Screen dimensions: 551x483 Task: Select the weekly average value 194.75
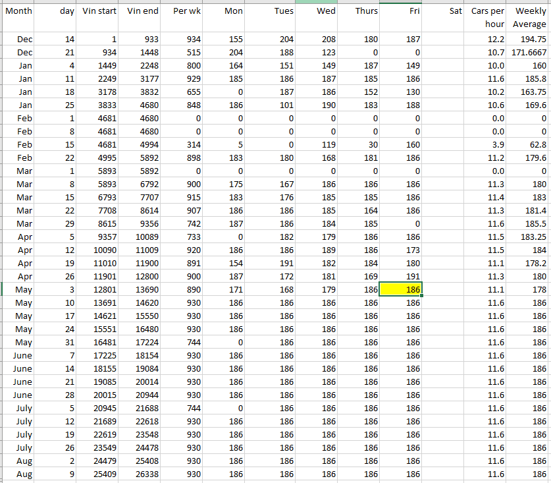pos(530,39)
